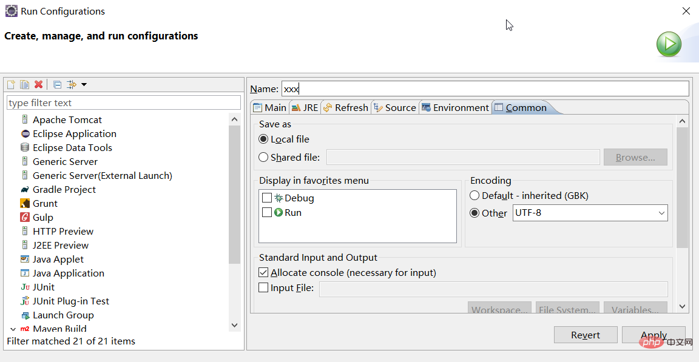Click the green Run button icon
Screen dimensions: 699x362
pos(669,44)
